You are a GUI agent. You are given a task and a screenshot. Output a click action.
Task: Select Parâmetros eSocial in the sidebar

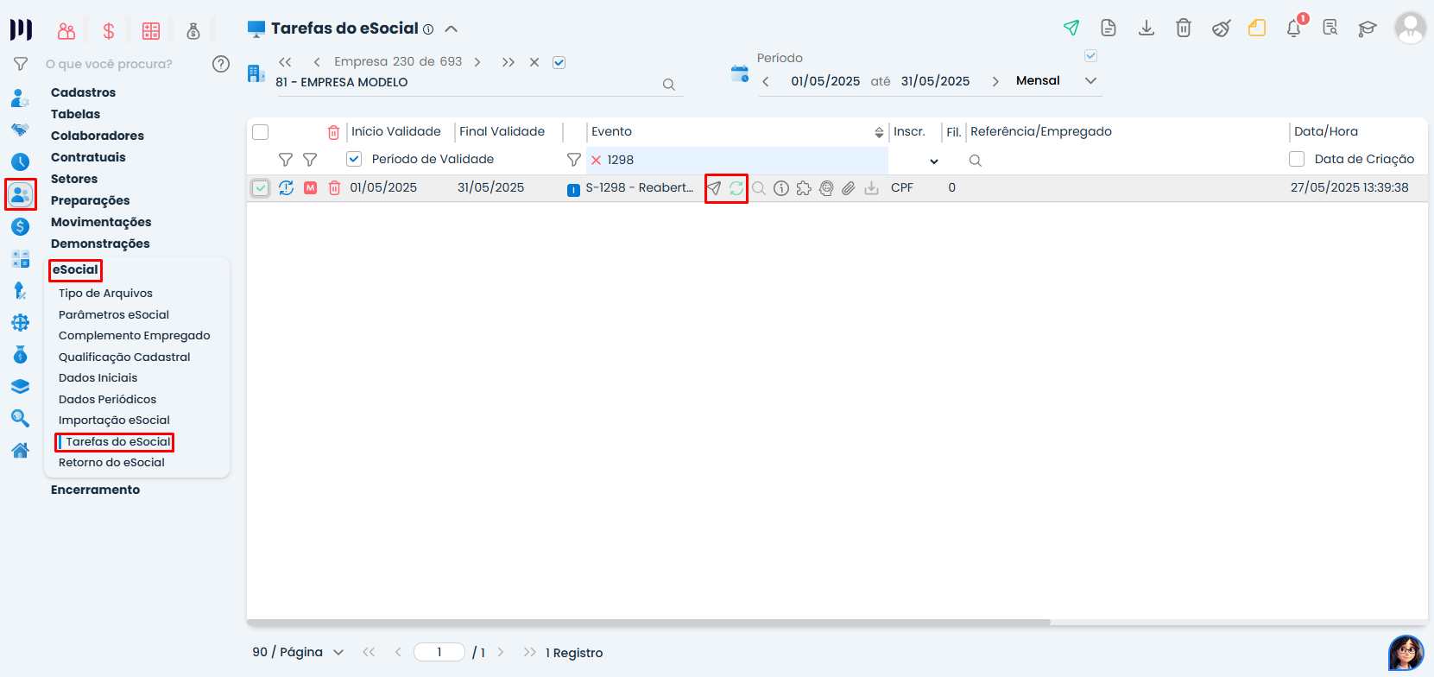pyautogui.click(x=114, y=315)
